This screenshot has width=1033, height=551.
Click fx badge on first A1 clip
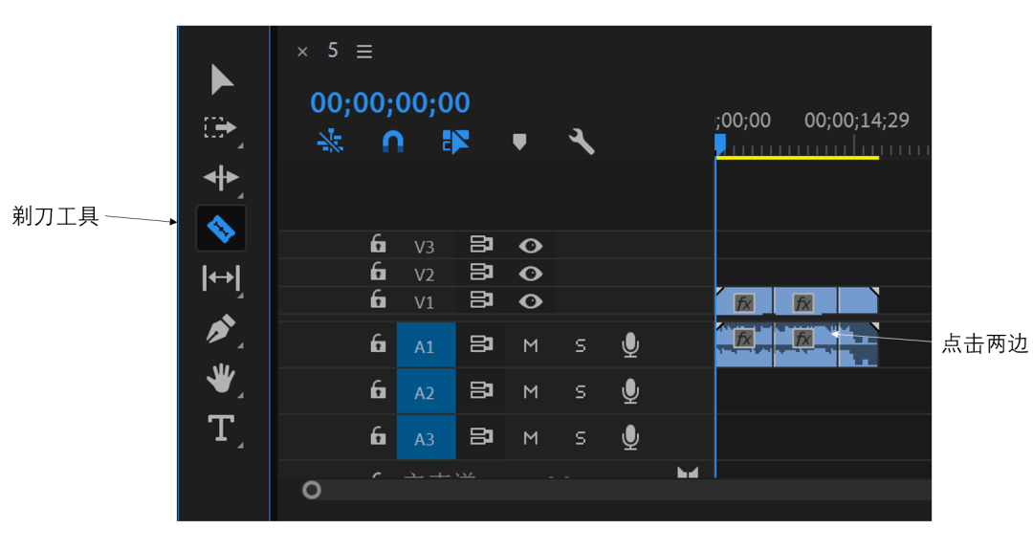pos(744,339)
